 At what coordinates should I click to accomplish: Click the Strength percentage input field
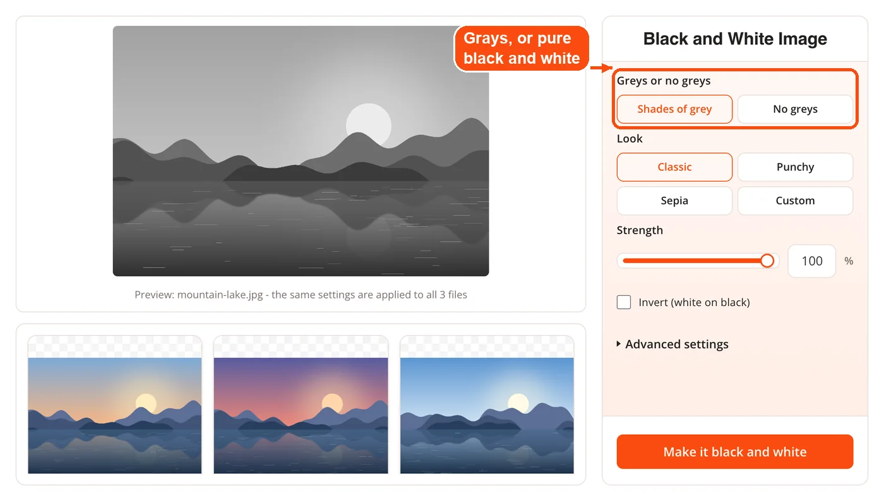coord(811,261)
